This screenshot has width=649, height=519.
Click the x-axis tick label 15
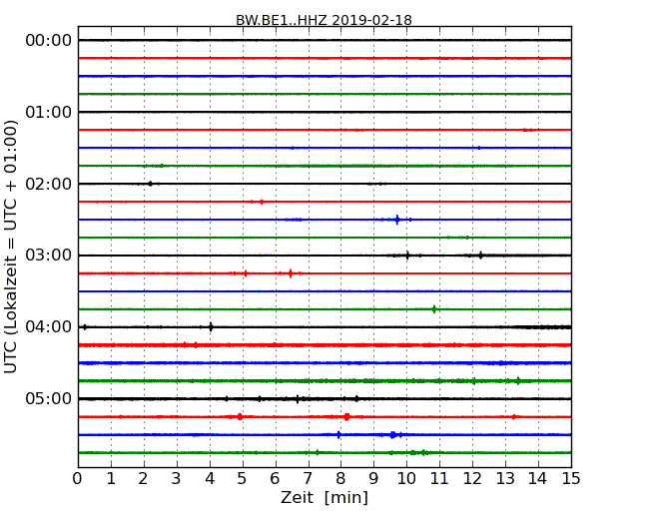(571, 479)
